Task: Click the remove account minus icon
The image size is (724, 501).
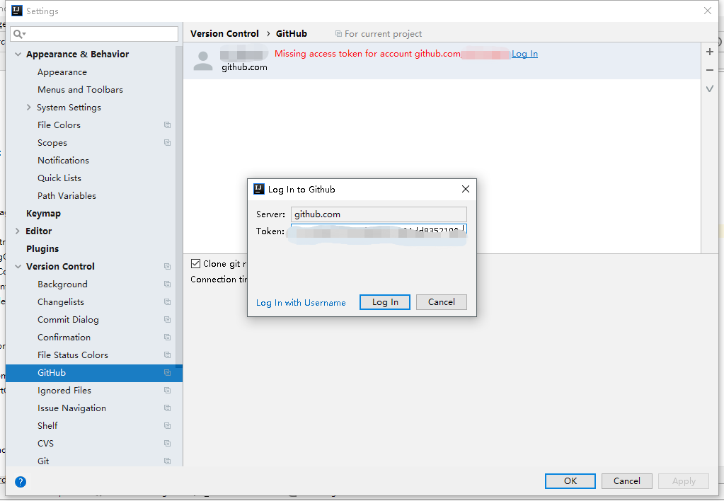Action: click(x=710, y=70)
